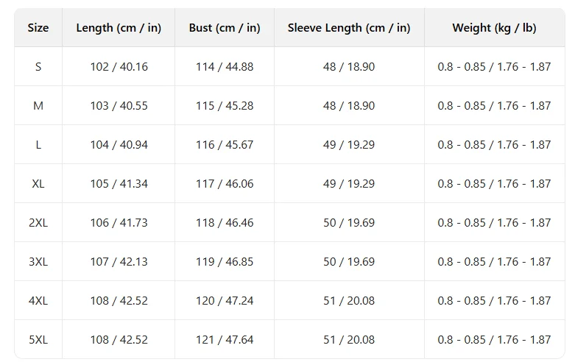Click the M row sleeve 48 / 18.90
575x362 pixels.
(x=349, y=105)
